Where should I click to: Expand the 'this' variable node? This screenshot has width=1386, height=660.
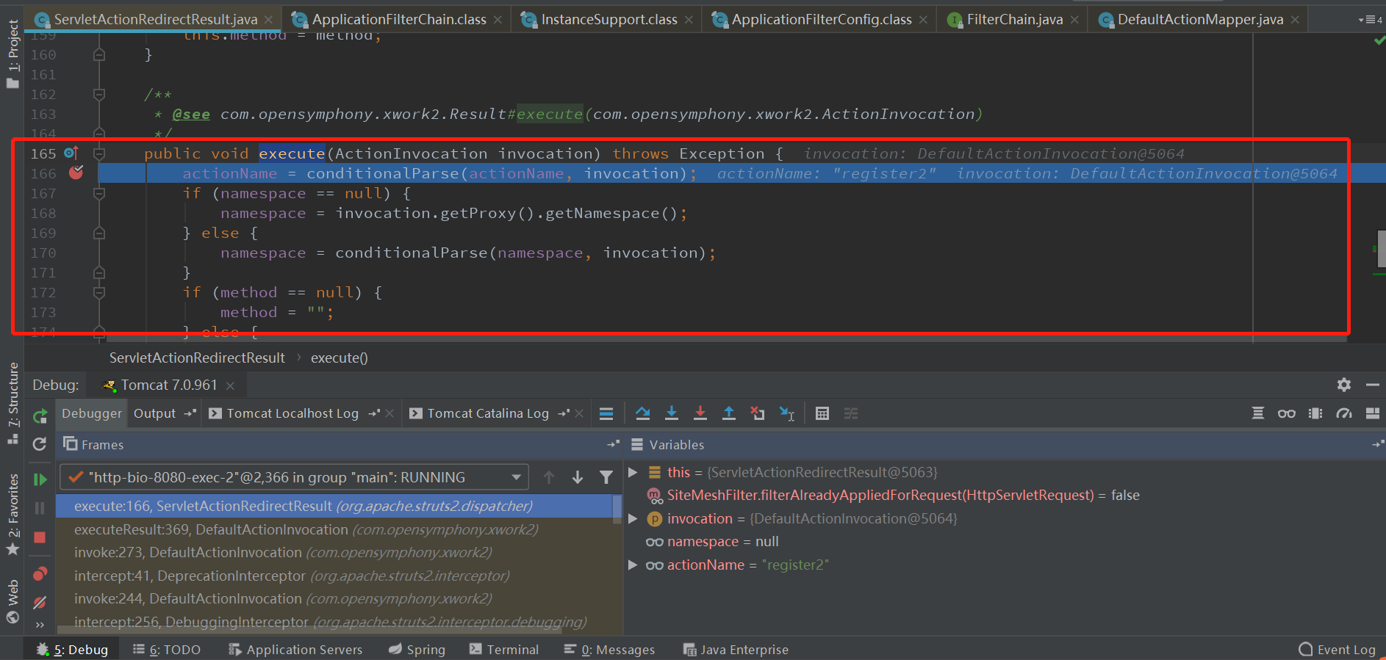coord(633,472)
